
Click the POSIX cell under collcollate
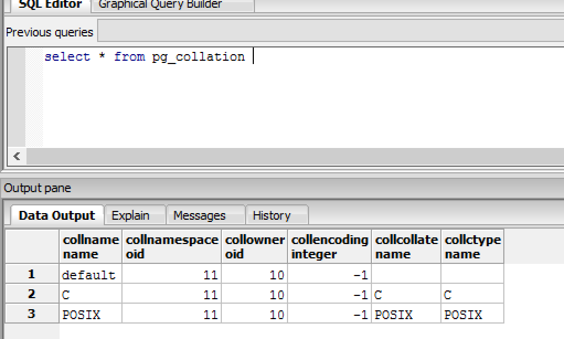406,315
